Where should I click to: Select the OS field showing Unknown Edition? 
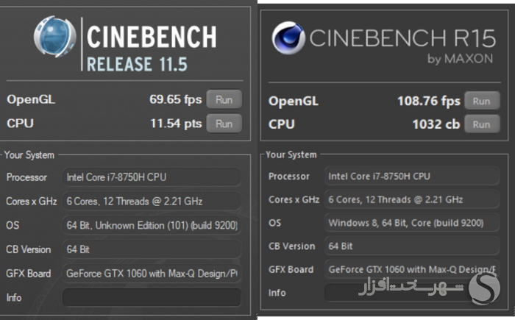[152, 225]
